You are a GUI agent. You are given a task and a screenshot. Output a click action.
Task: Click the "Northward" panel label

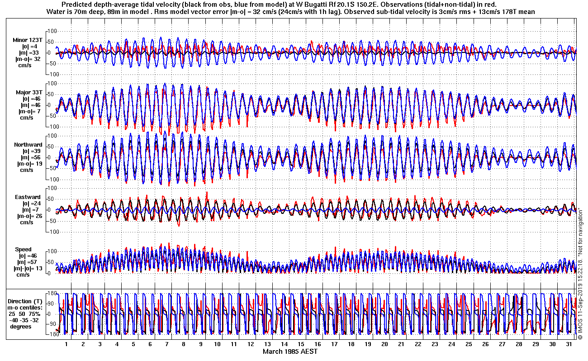coord(28,145)
